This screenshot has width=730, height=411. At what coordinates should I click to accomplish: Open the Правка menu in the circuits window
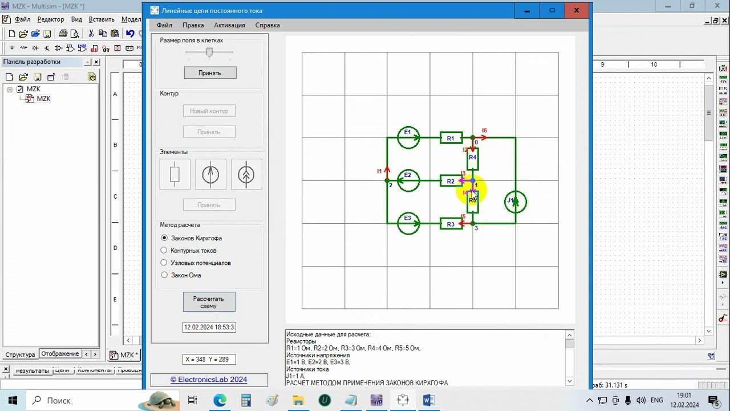coord(193,25)
